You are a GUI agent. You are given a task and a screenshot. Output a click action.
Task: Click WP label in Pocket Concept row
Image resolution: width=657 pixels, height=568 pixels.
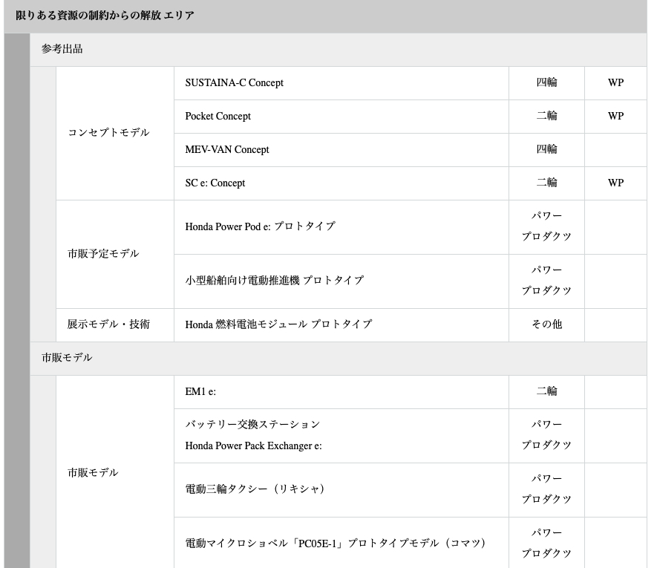615,117
